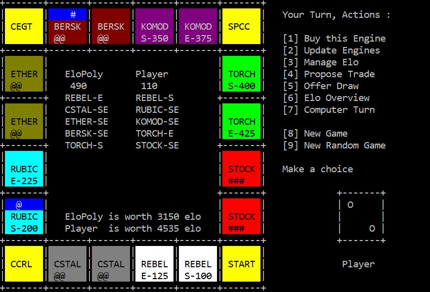This screenshot has height=292, width=430.
Task: Click the BERSK square beside KOMOD S-350
Action: click(111, 26)
